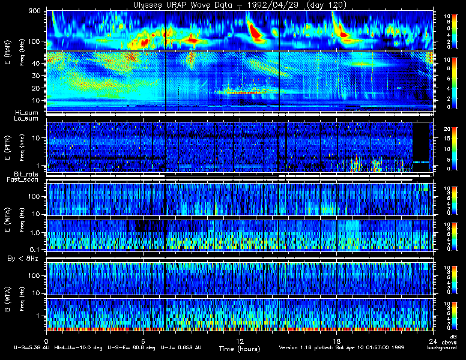Click the '24' hour tick on time axis
Image resolution: width=466 pixels, height=360 pixels.
tap(433, 341)
